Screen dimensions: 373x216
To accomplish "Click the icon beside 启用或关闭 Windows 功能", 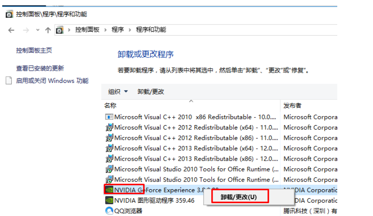I will [x=9, y=81].
